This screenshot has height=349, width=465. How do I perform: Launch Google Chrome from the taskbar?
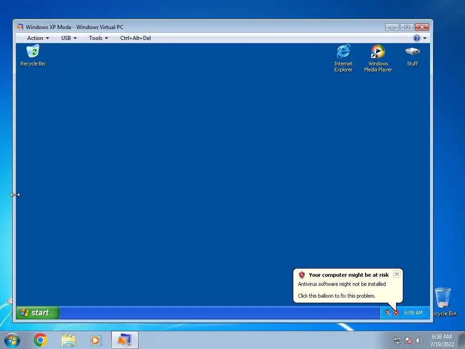tap(40, 340)
